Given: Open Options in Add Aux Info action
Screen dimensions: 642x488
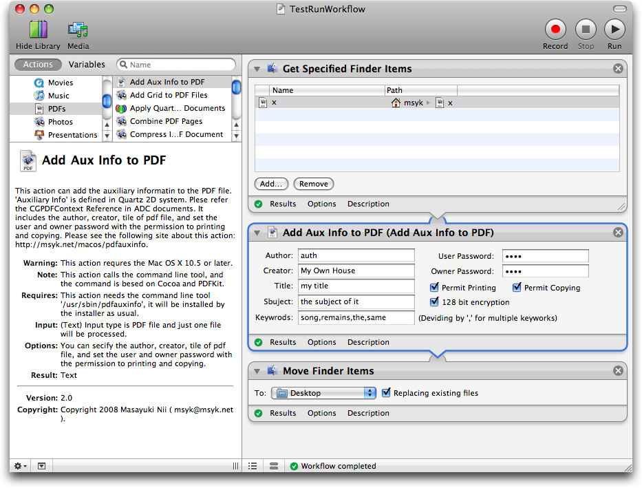Looking at the screenshot, I should pos(321,342).
